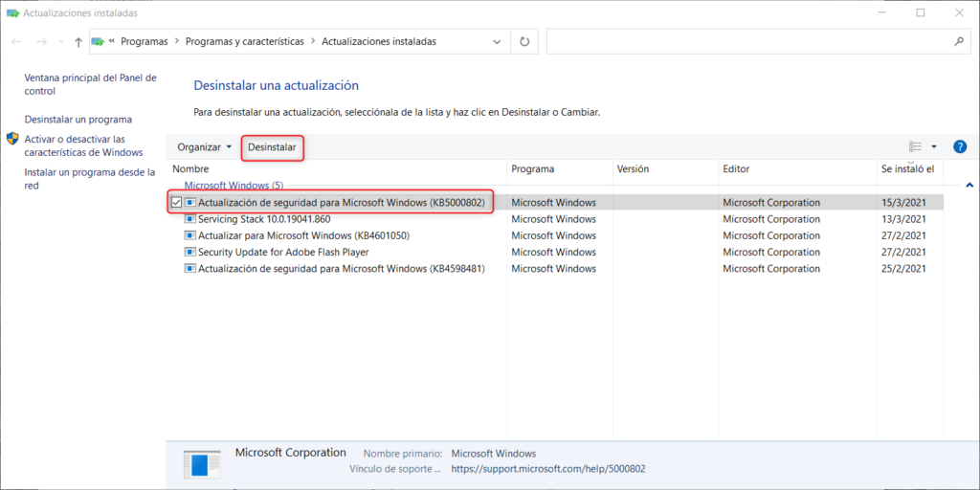Screen dimensions: 980x490
Task: Collapse the Microsoft Windows (5) group
Action: [969, 185]
